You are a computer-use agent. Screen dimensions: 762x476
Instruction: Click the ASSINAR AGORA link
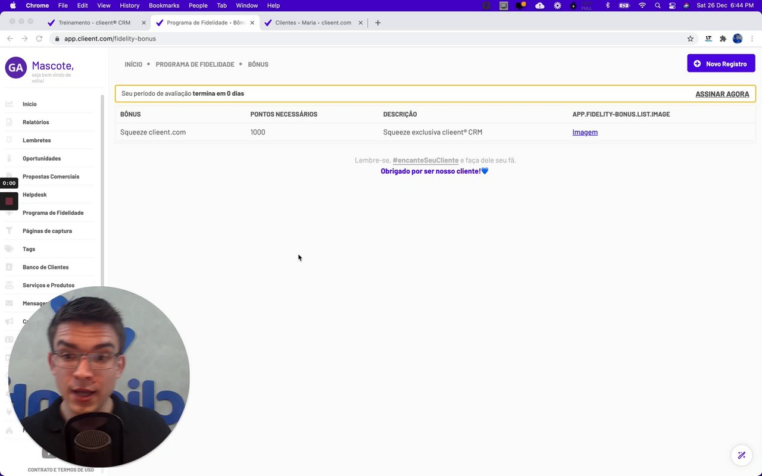[x=722, y=94]
